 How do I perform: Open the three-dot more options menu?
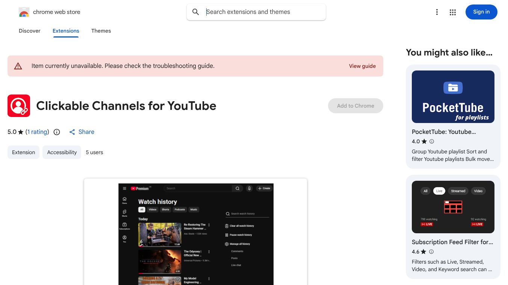(x=437, y=12)
